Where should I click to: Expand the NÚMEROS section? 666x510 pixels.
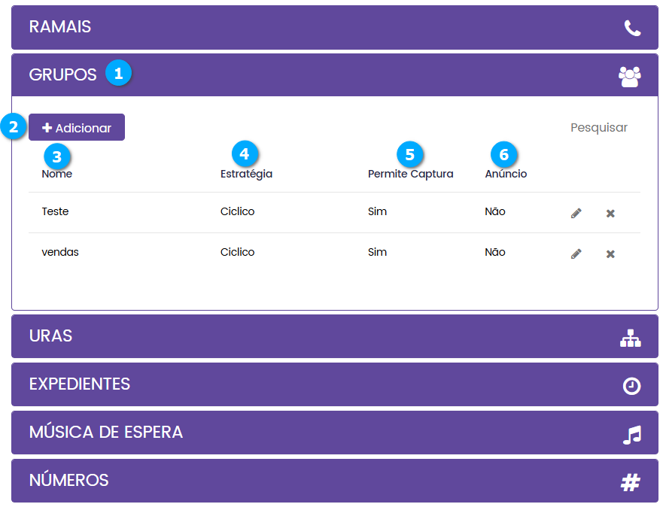click(x=68, y=481)
